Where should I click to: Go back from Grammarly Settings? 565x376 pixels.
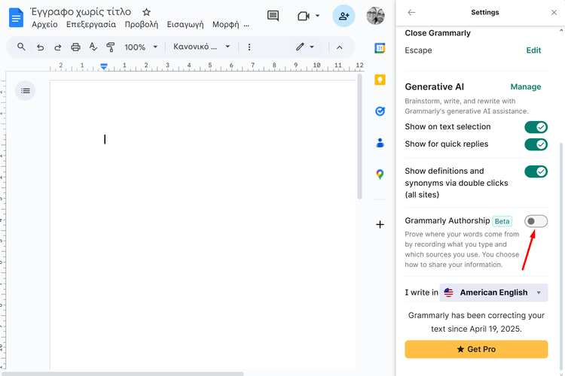(411, 12)
